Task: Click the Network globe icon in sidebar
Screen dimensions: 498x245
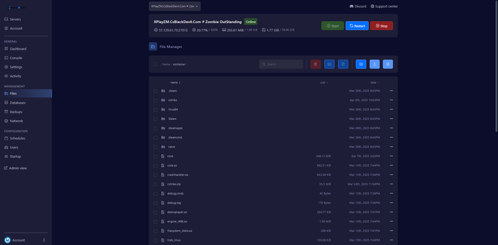Action: [x=6, y=121]
